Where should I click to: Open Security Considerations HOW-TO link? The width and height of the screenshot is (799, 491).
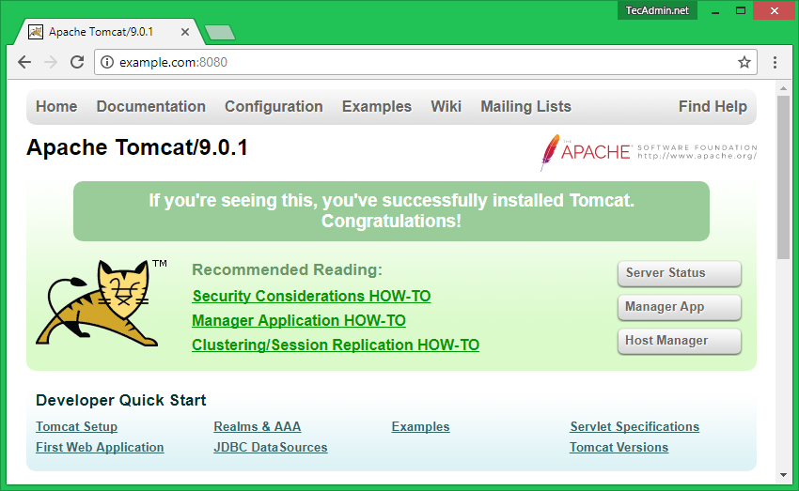click(311, 296)
